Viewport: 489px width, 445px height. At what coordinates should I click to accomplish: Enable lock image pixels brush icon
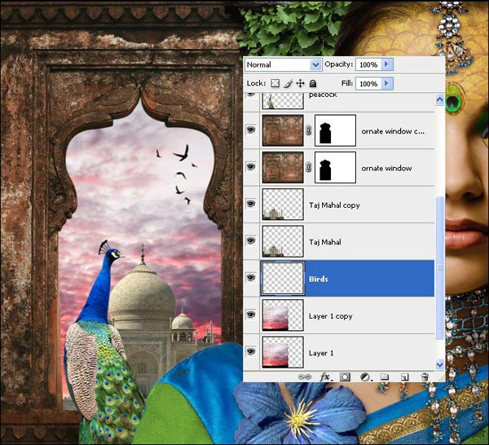click(288, 83)
